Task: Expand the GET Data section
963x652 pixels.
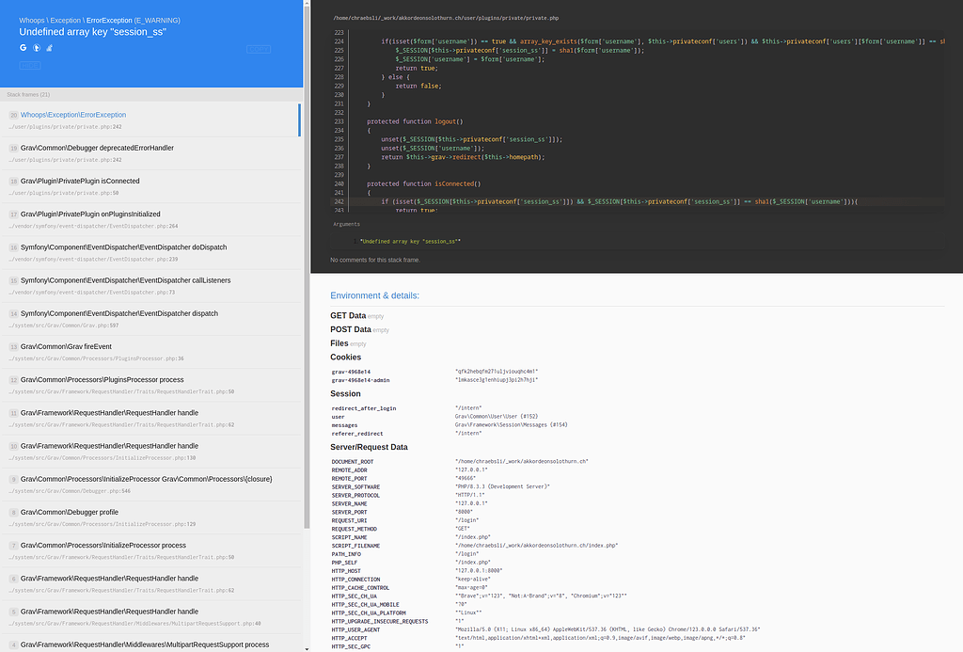Action: tap(348, 315)
